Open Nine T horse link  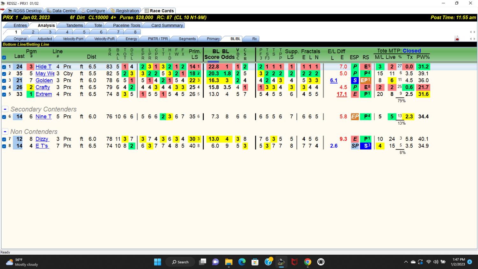pyautogui.click(x=43, y=117)
